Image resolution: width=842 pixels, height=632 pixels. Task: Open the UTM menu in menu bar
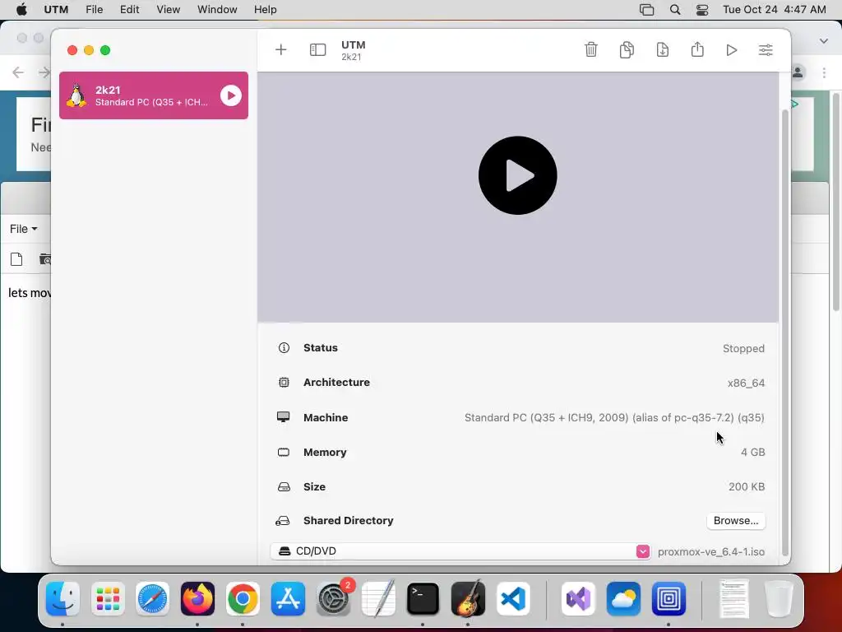coord(56,10)
